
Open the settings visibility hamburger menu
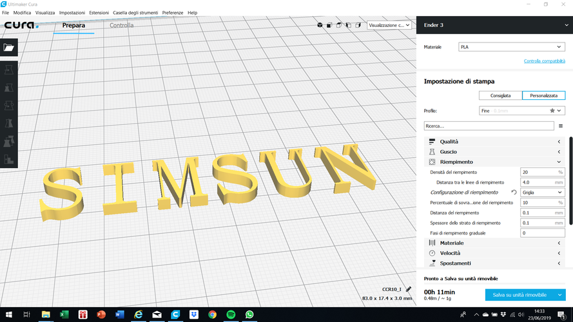coord(561,126)
